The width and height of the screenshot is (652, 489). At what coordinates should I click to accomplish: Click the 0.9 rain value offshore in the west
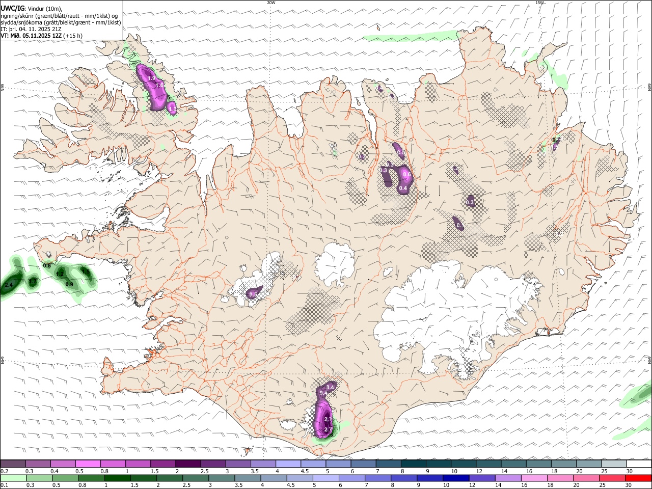click(69, 284)
